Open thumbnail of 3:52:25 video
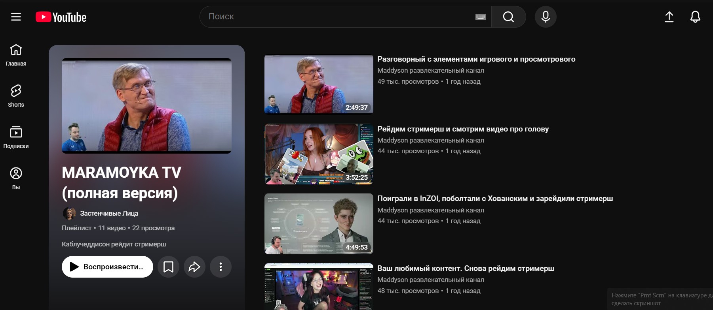This screenshot has height=310, width=713. click(319, 154)
